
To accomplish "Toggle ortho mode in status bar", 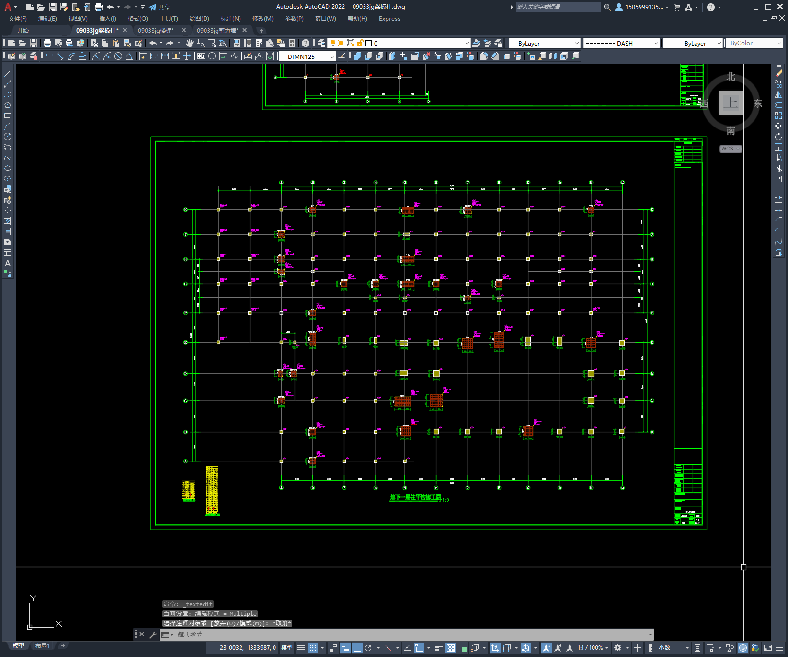I will [357, 648].
